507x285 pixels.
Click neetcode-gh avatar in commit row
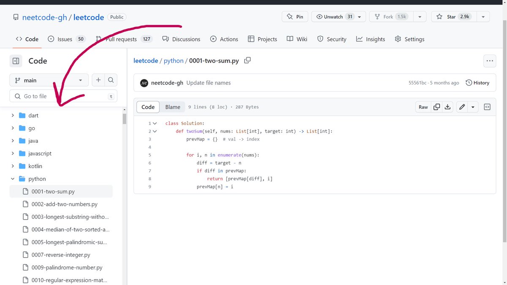144,83
